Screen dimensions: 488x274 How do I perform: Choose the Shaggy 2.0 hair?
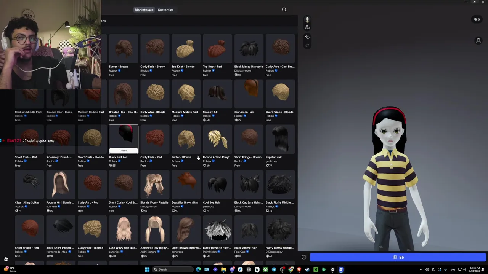(x=217, y=101)
